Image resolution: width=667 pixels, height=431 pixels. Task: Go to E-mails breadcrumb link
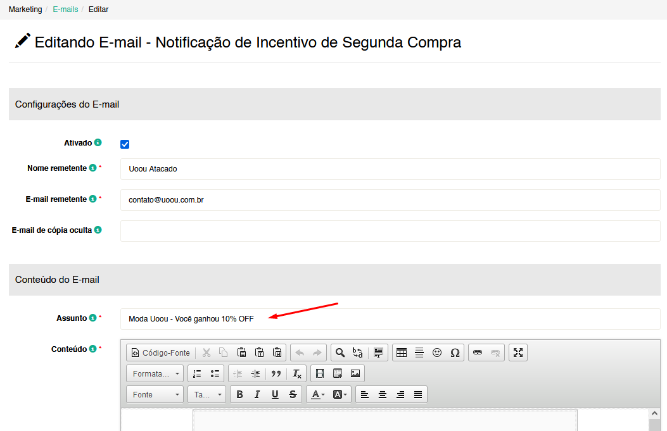pos(65,9)
